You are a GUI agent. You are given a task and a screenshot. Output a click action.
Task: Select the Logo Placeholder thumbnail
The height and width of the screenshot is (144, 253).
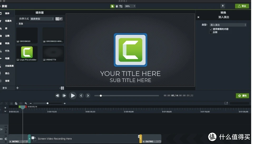pos(27,54)
